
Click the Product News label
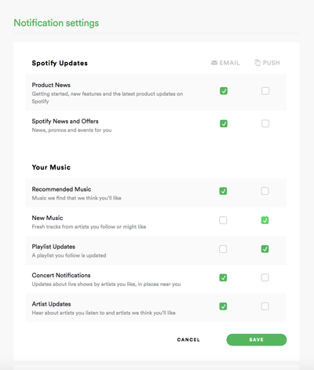click(51, 85)
